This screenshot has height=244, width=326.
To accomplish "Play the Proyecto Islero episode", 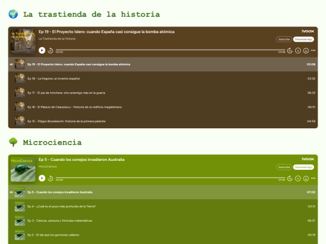I will 42,51.
